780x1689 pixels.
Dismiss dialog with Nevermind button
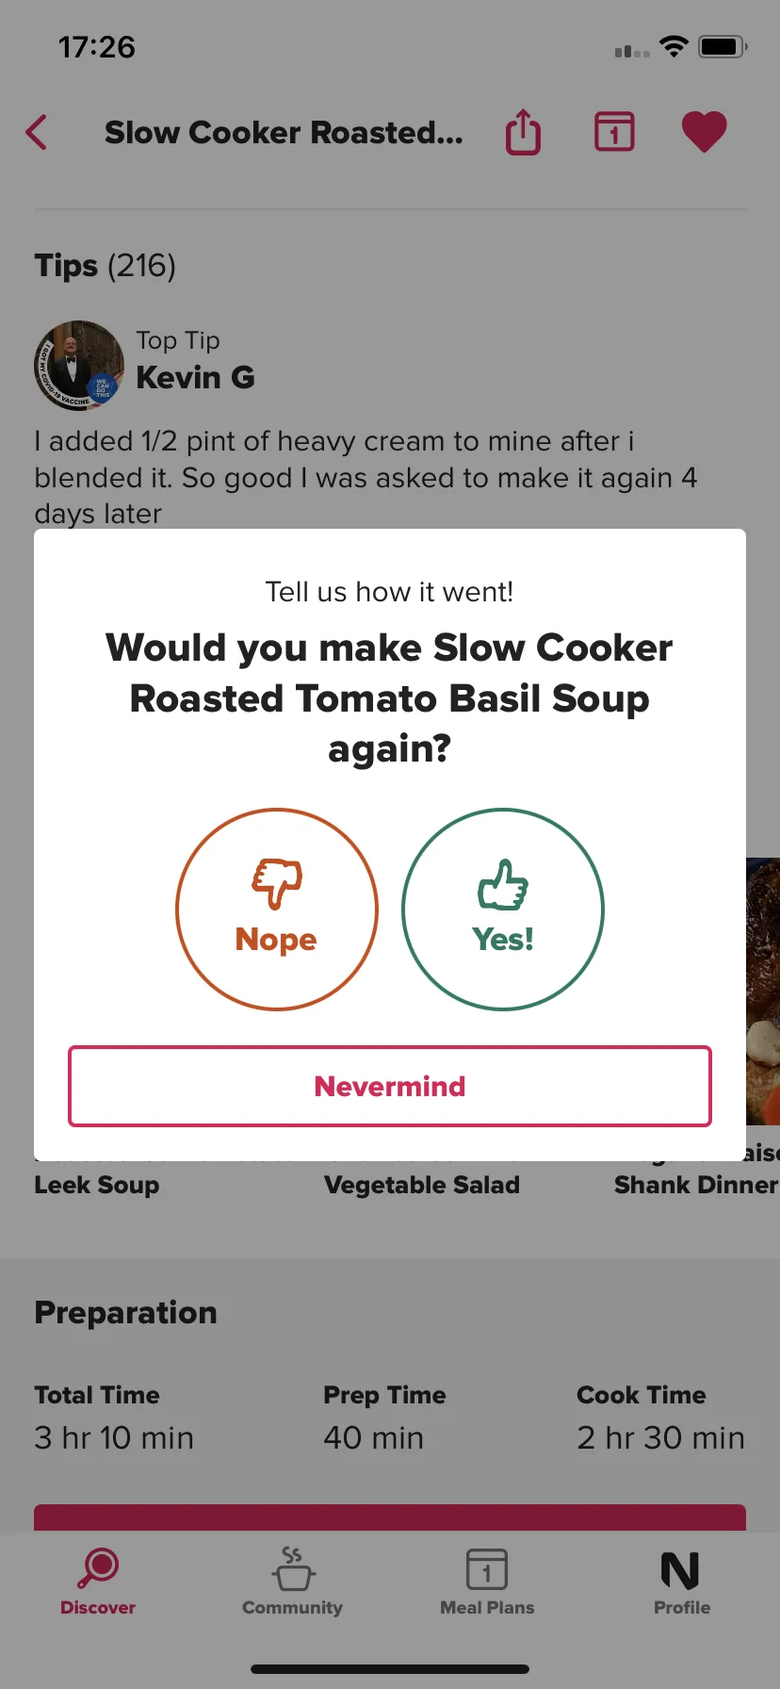tap(390, 1086)
